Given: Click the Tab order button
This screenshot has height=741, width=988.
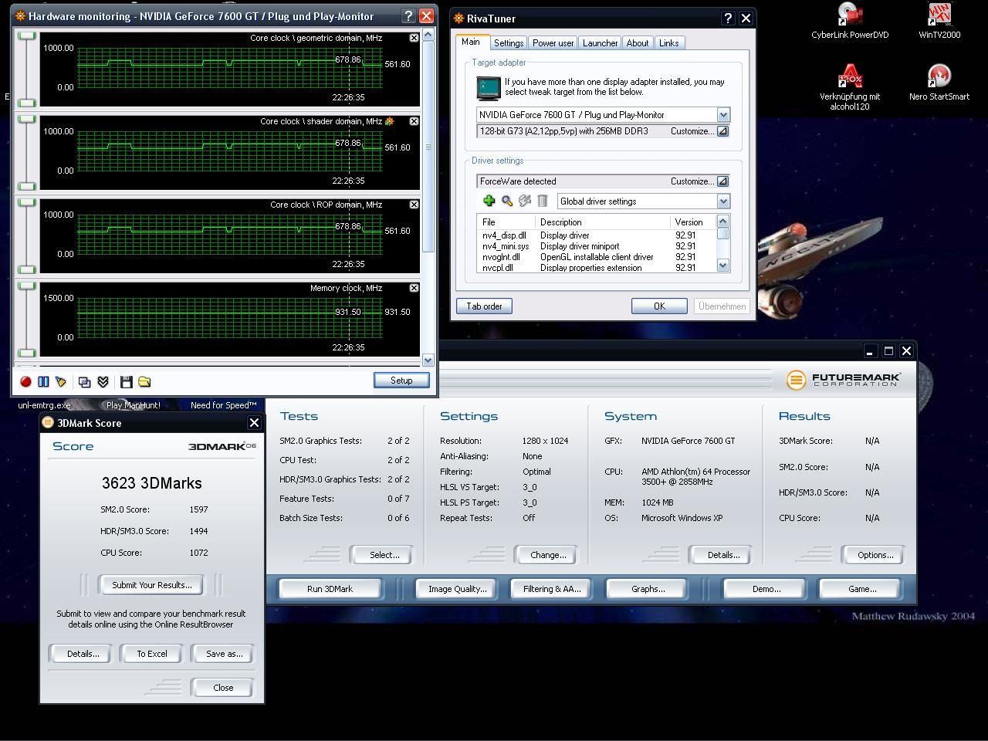Looking at the screenshot, I should point(484,306).
